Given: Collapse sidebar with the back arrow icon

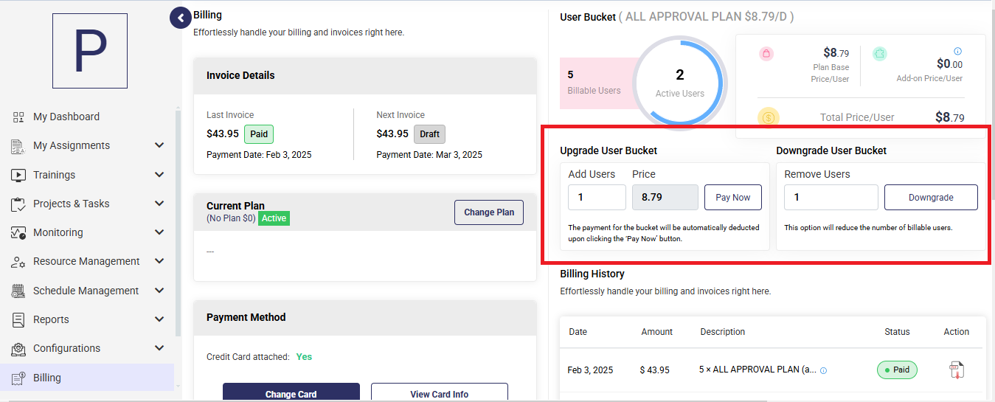Looking at the screenshot, I should click(x=181, y=18).
